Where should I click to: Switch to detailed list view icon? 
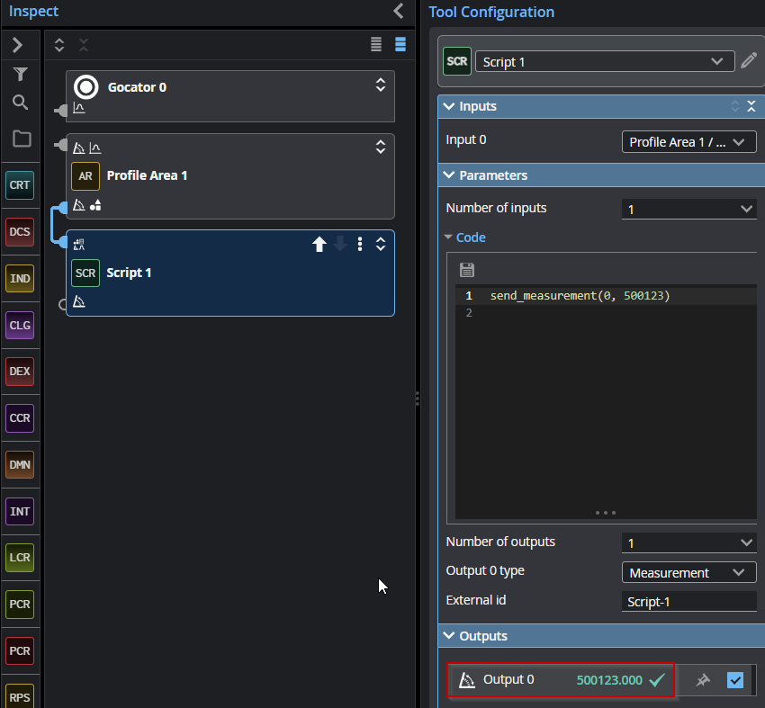400,44
